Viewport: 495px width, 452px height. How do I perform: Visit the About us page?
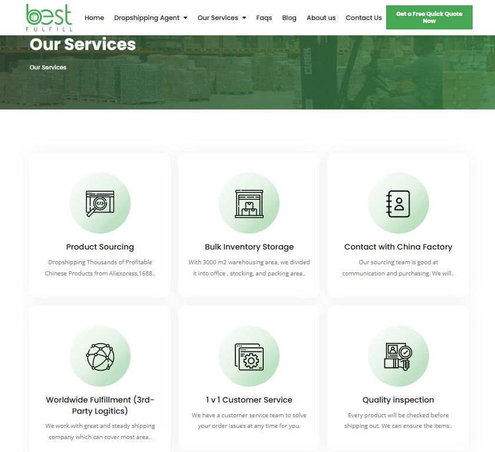[321, 18]
